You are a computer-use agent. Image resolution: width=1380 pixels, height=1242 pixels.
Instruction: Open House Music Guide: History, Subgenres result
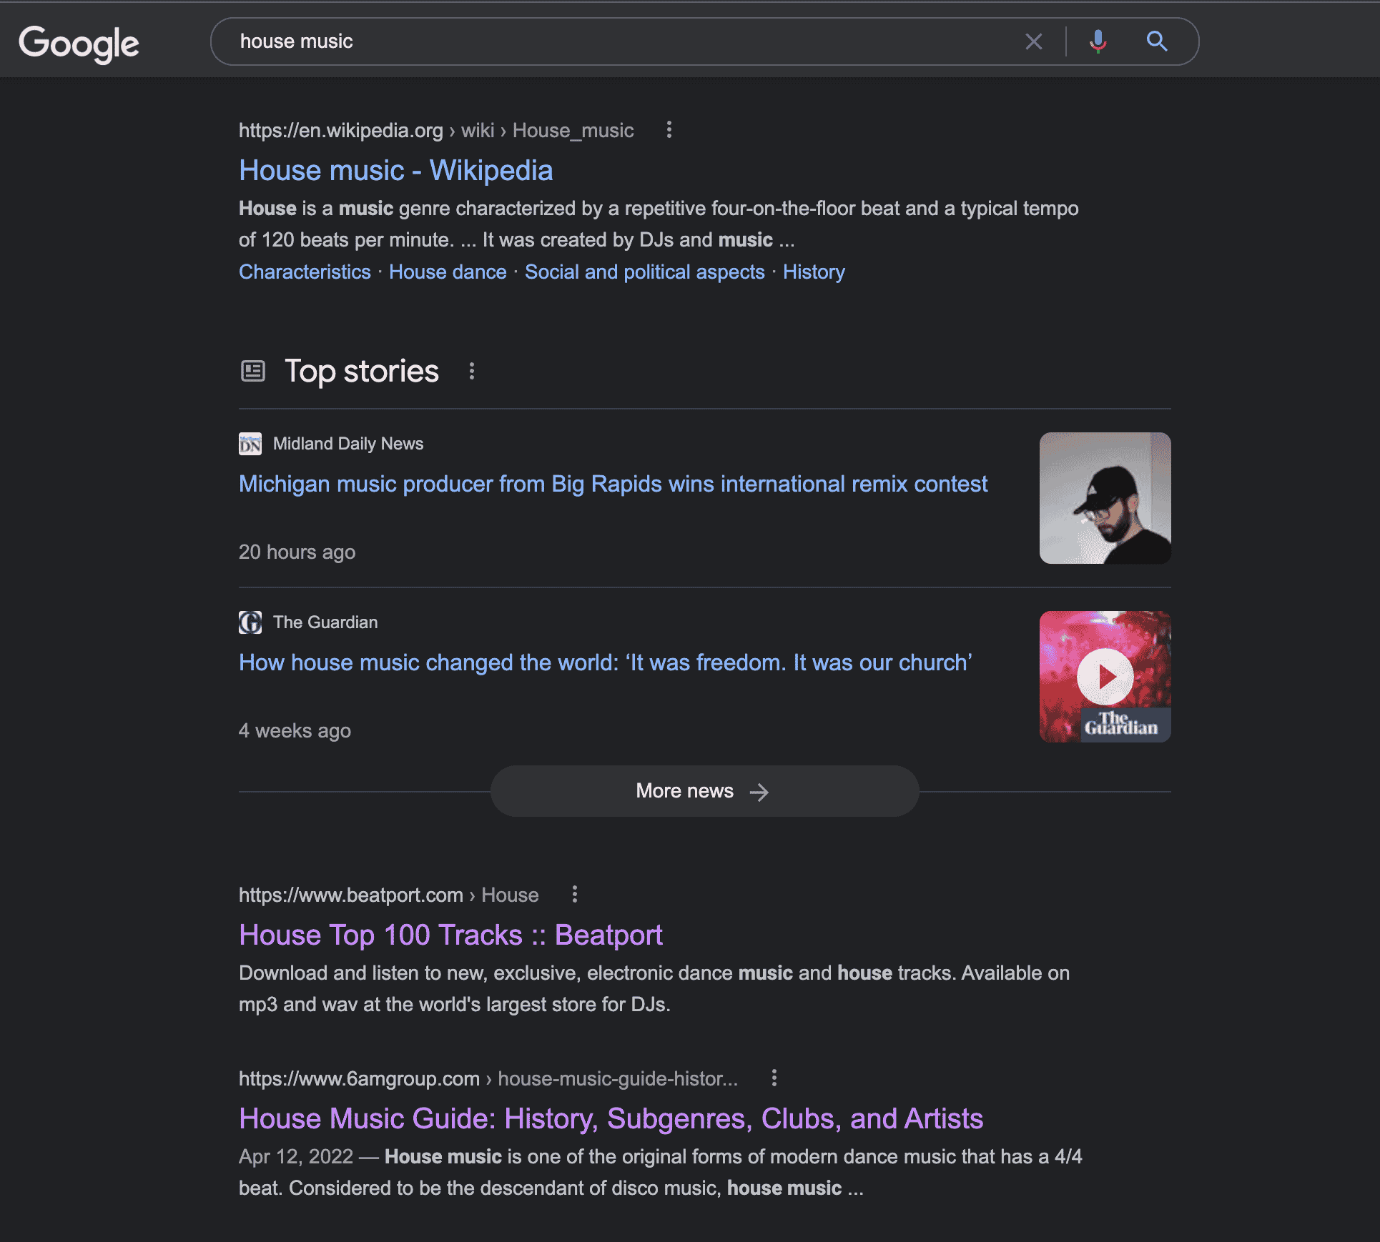[611, 1118]
